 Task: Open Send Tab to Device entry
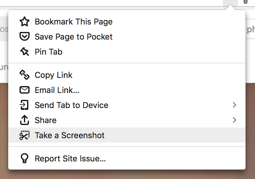[x=71, y=105]
